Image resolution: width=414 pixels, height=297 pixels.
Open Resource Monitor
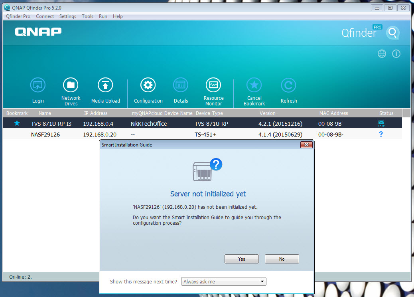[213, 85]
